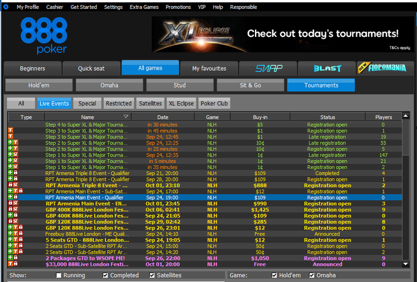Image resolution: width=417 pixels, height=282 pixels.
Task: Select the '5 Seats GTD - 888Live London...' tournament
Action: [x=205, y=240]
